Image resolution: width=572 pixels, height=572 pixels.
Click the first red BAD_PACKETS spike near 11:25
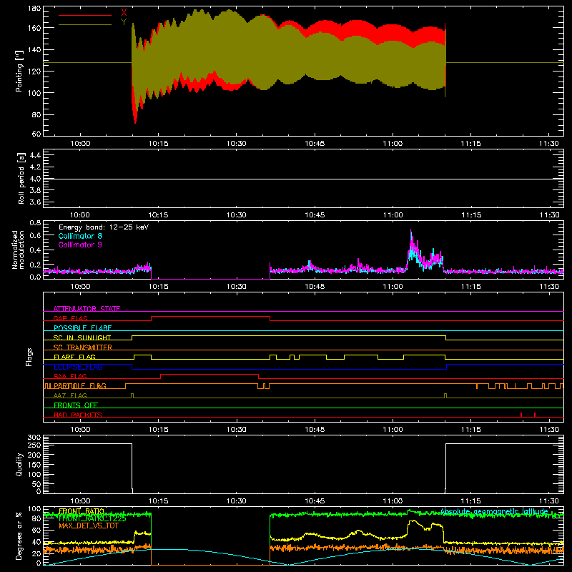pos(521,415)
